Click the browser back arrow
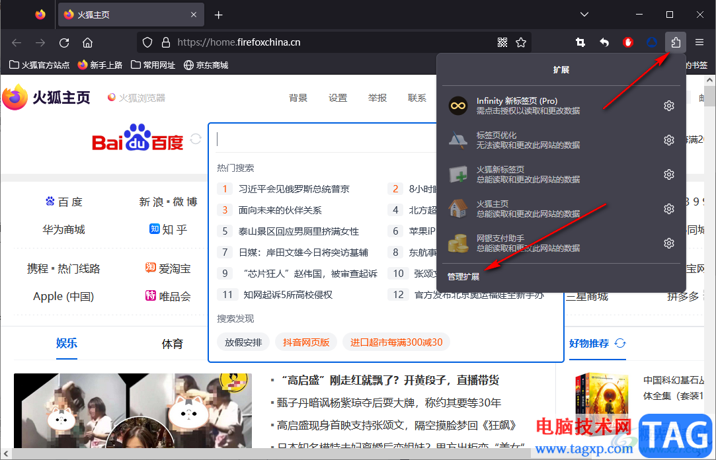 pos(17,42)
